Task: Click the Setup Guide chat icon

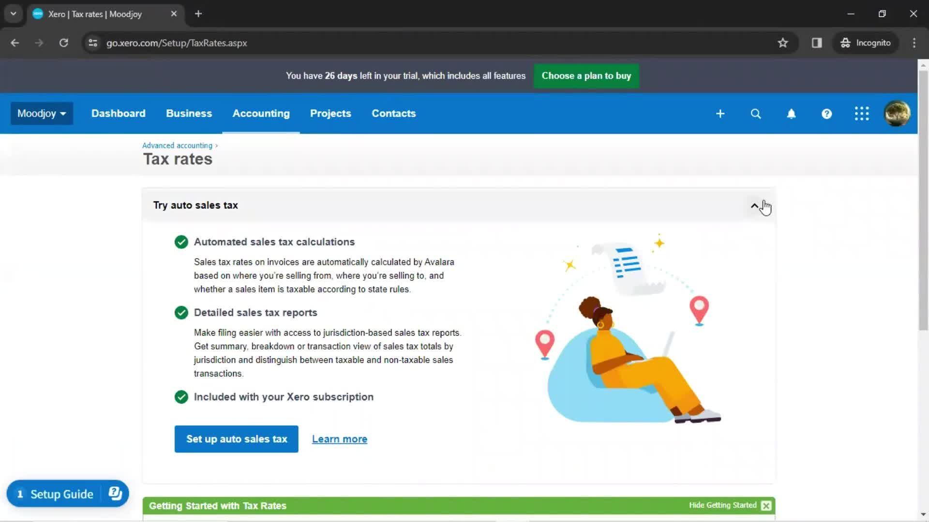Action: click(x=115, y=493)
